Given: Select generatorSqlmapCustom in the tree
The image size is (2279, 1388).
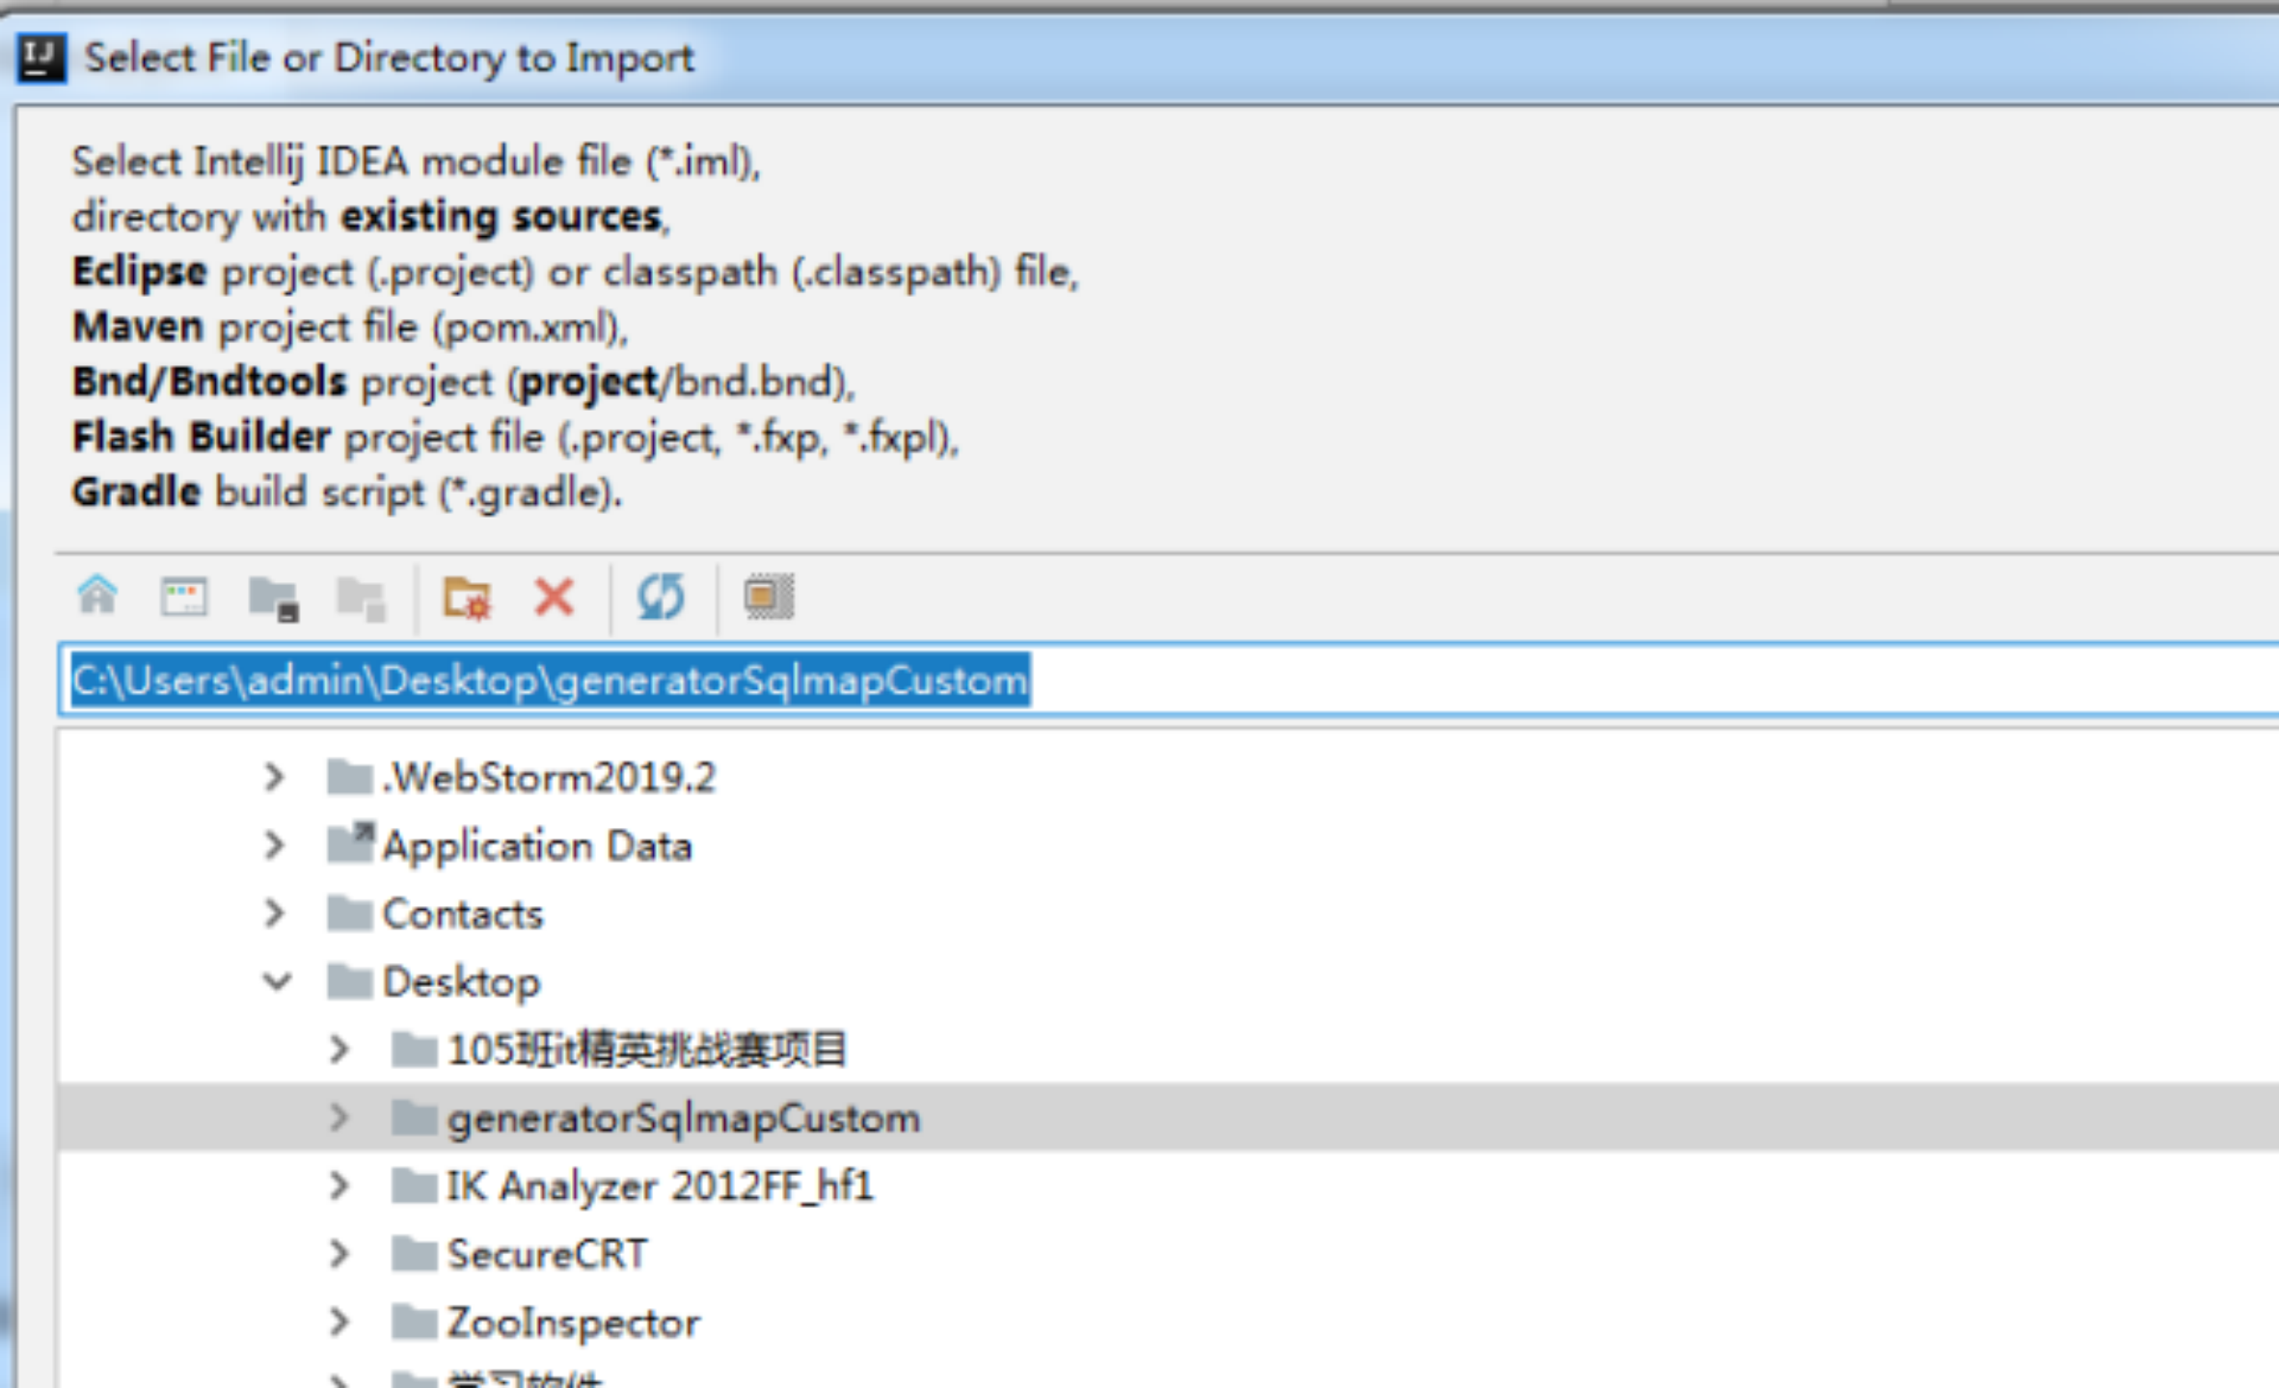Looking at the screenshot, I should point(1169,1118).
